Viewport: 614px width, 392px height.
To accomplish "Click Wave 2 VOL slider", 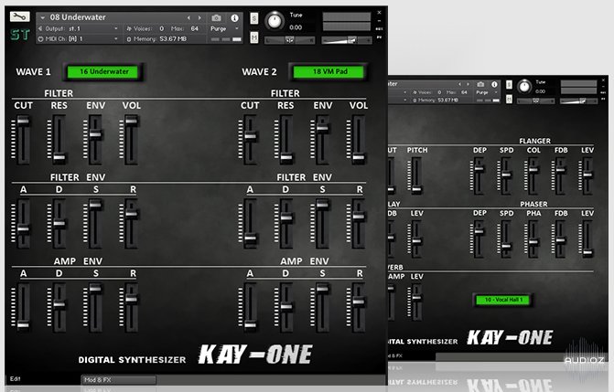I will pyautogui.click(x=359, y=139).
